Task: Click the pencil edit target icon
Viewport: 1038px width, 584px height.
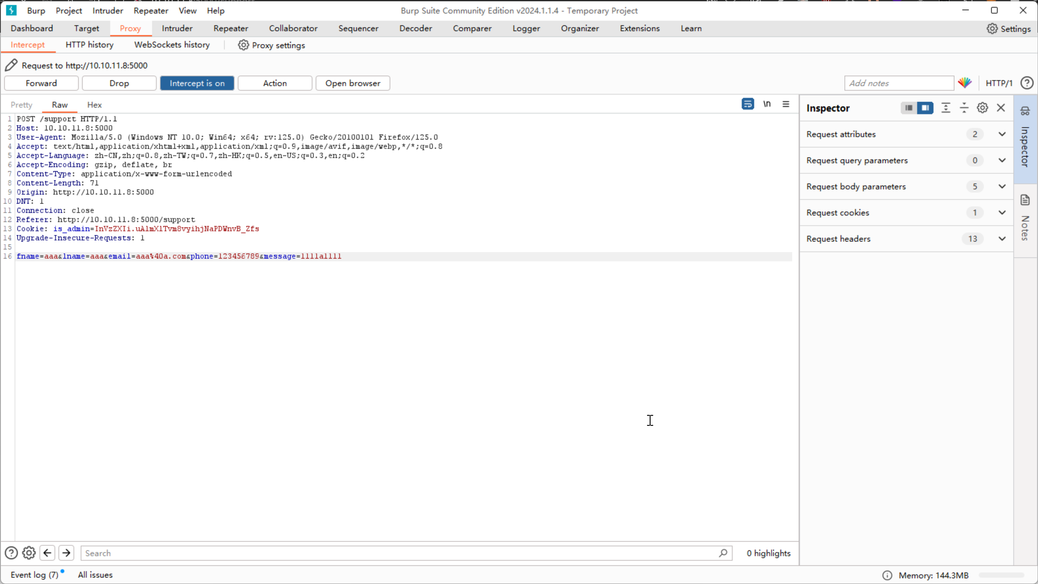Action: [x=11, y=65]
